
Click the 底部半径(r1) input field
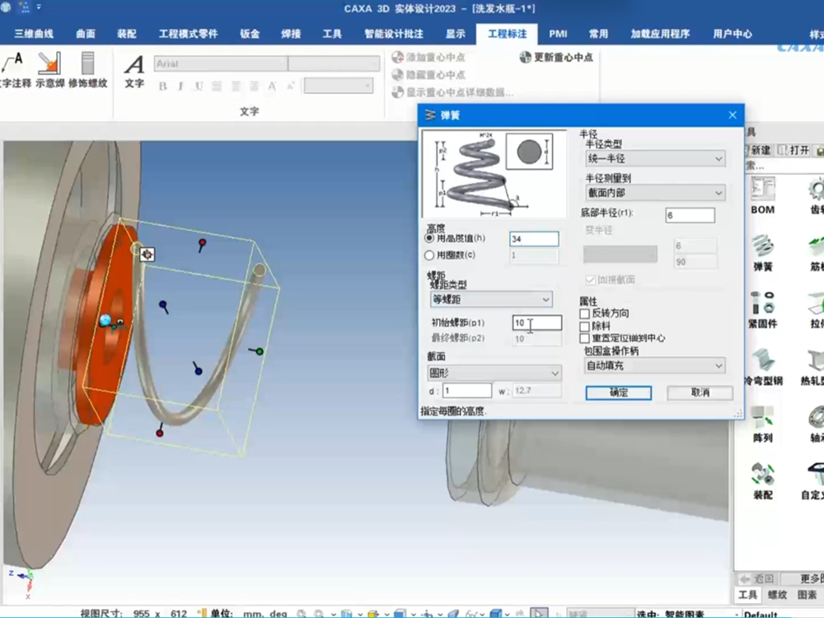click(690, 215)
